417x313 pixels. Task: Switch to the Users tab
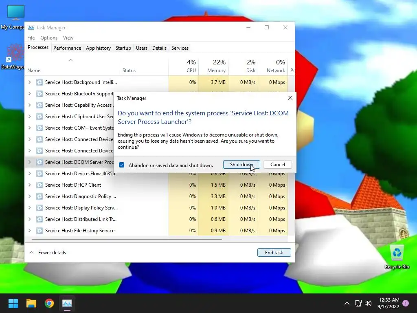(x=141, y=48)
